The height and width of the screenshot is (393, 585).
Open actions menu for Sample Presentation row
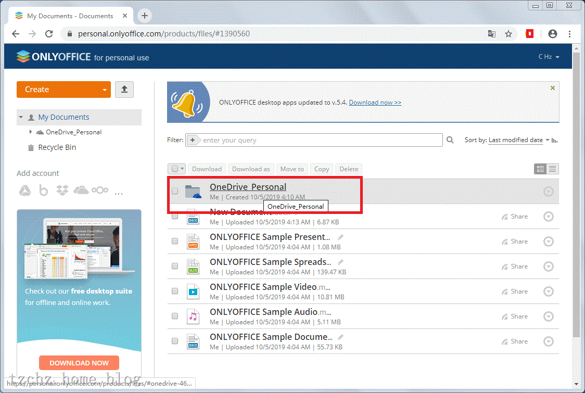tap(548, 242)
